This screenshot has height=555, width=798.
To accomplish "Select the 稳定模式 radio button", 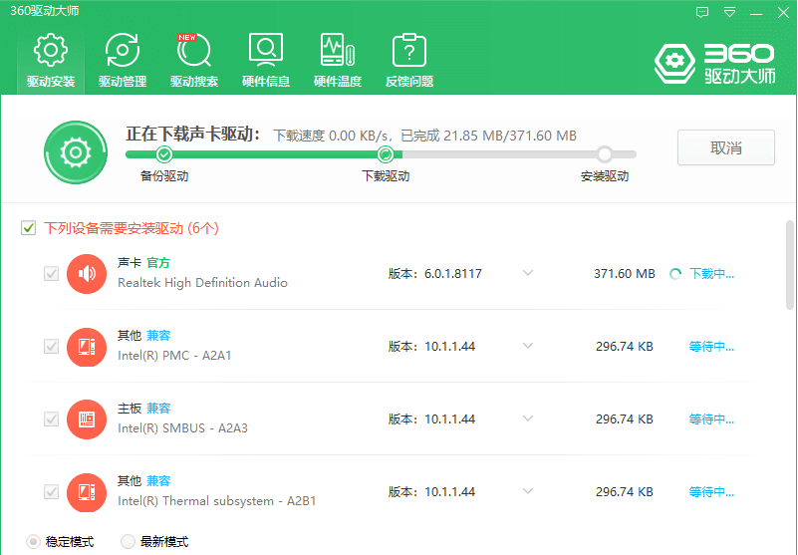I will tap(33, 541).
